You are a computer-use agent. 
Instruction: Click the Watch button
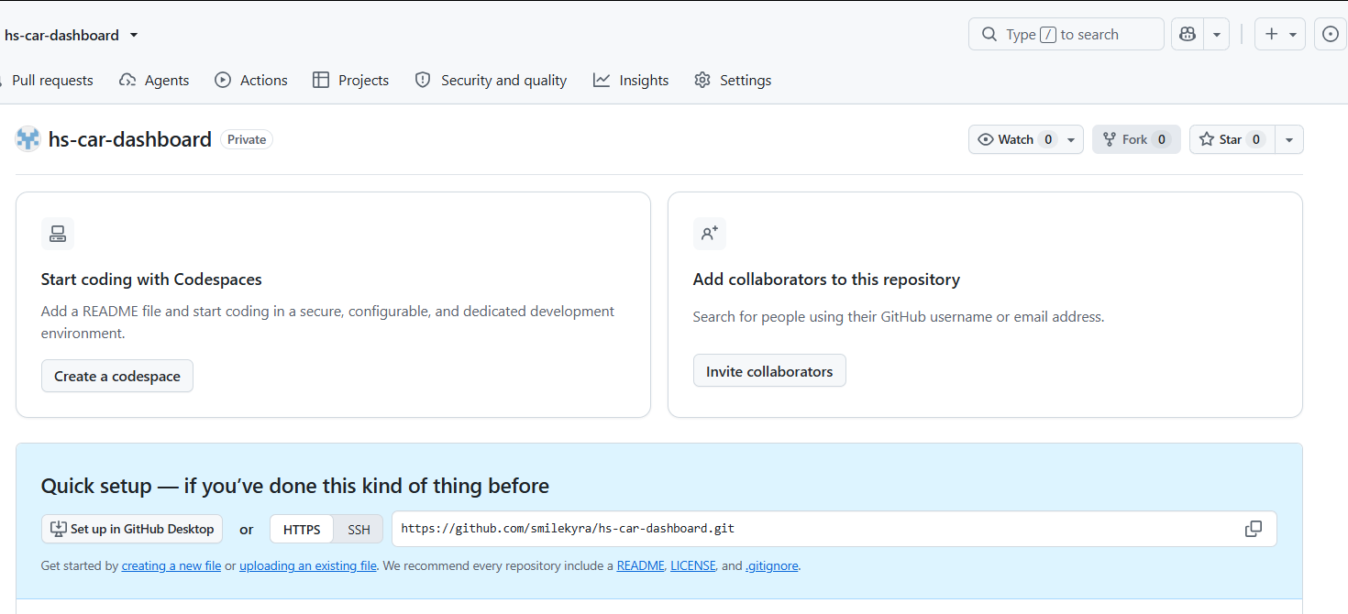tap(1026, 139)
